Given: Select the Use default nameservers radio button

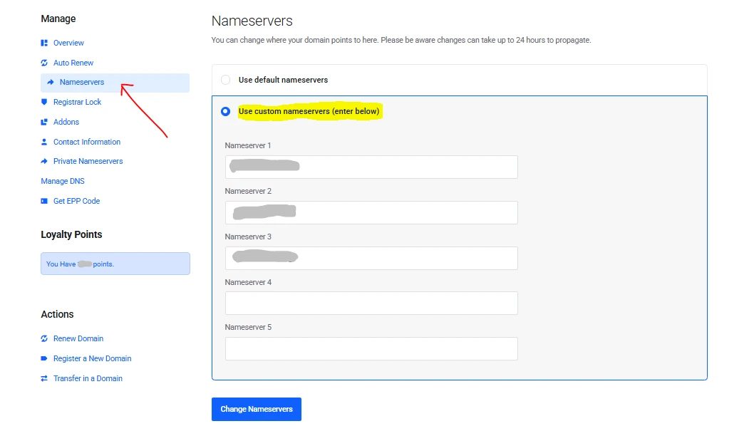Looking at the screenshot, I should [x=225, y=80].
